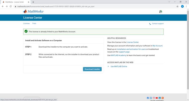Viewport: 189px width, 101px height.
Task: Open Chrome three-dot menu
Action: coord(186,6)
